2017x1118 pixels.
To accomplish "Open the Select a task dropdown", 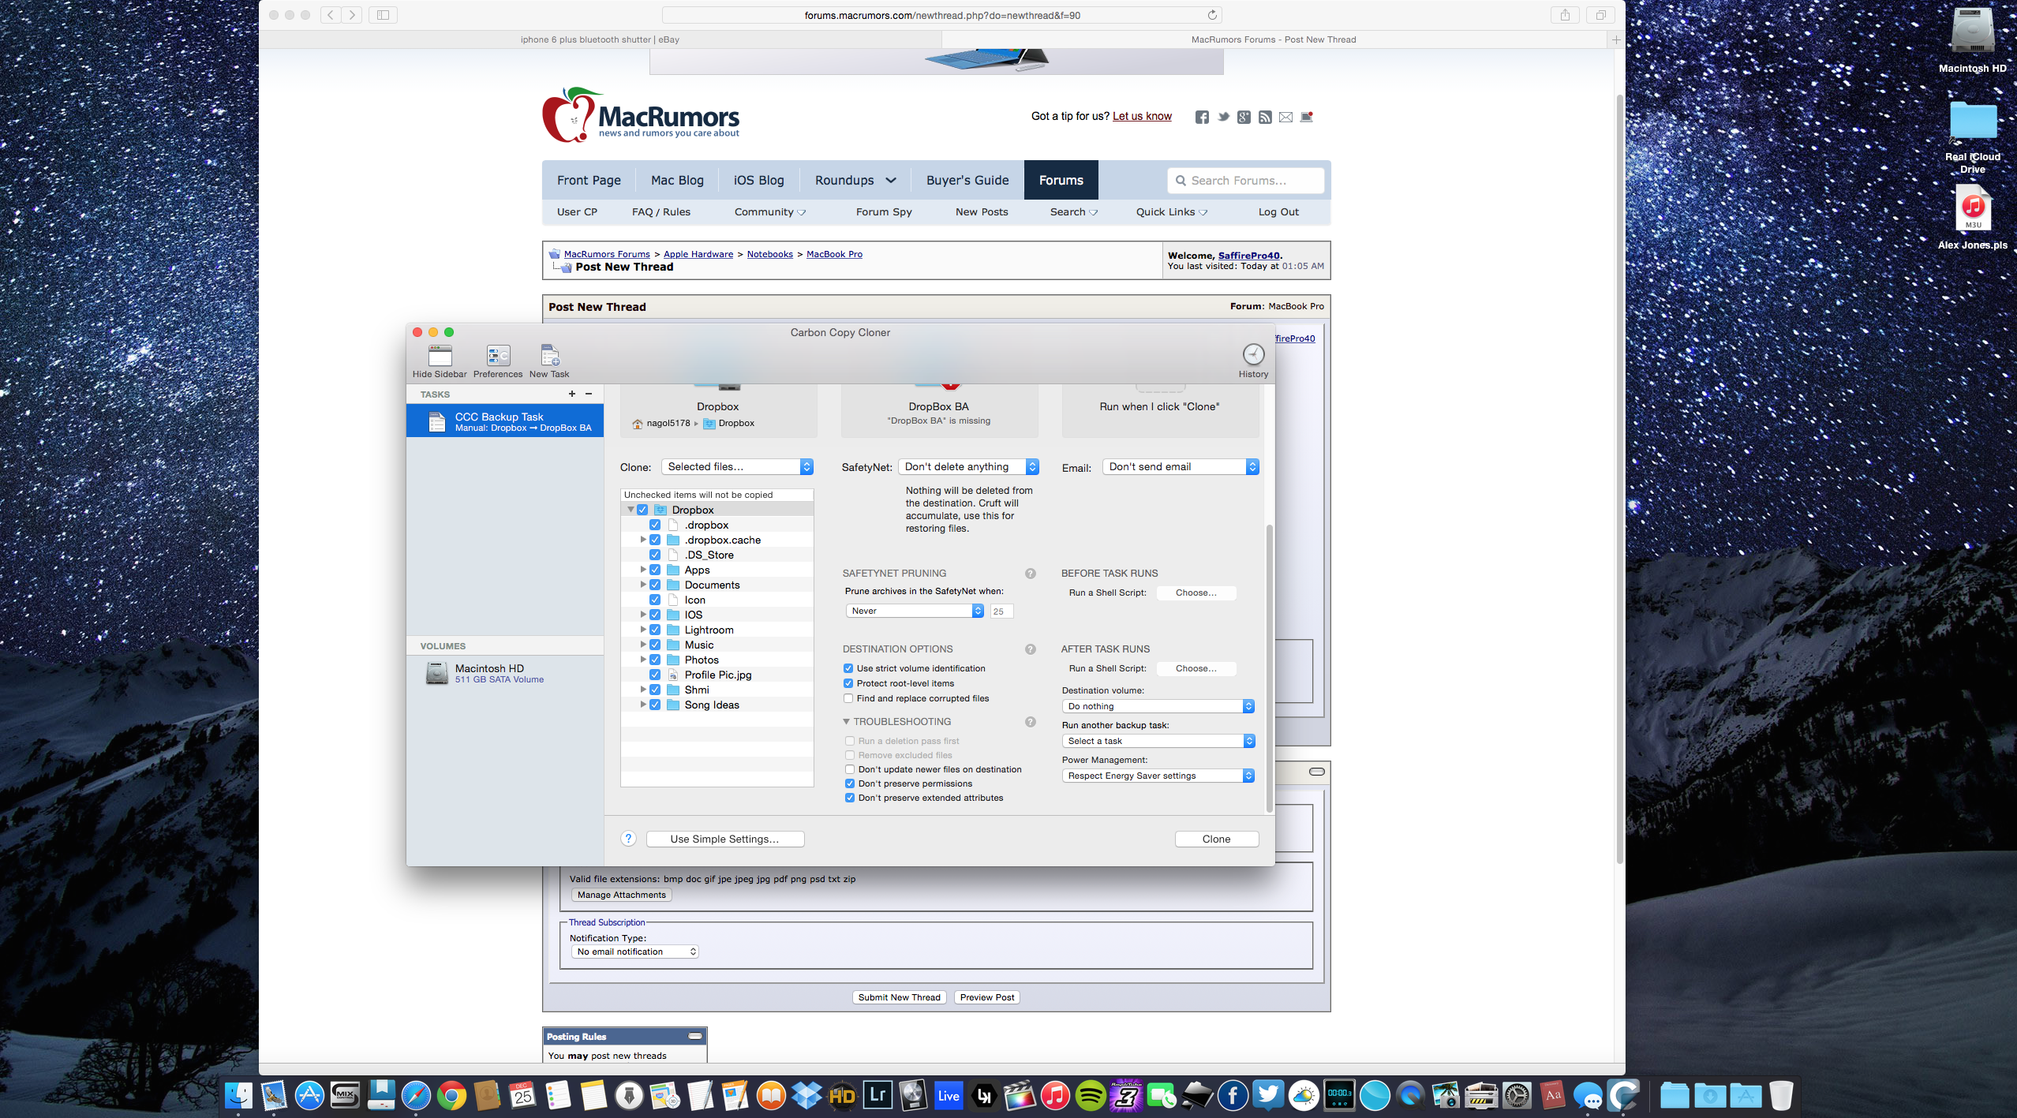I will point(1158,741).
